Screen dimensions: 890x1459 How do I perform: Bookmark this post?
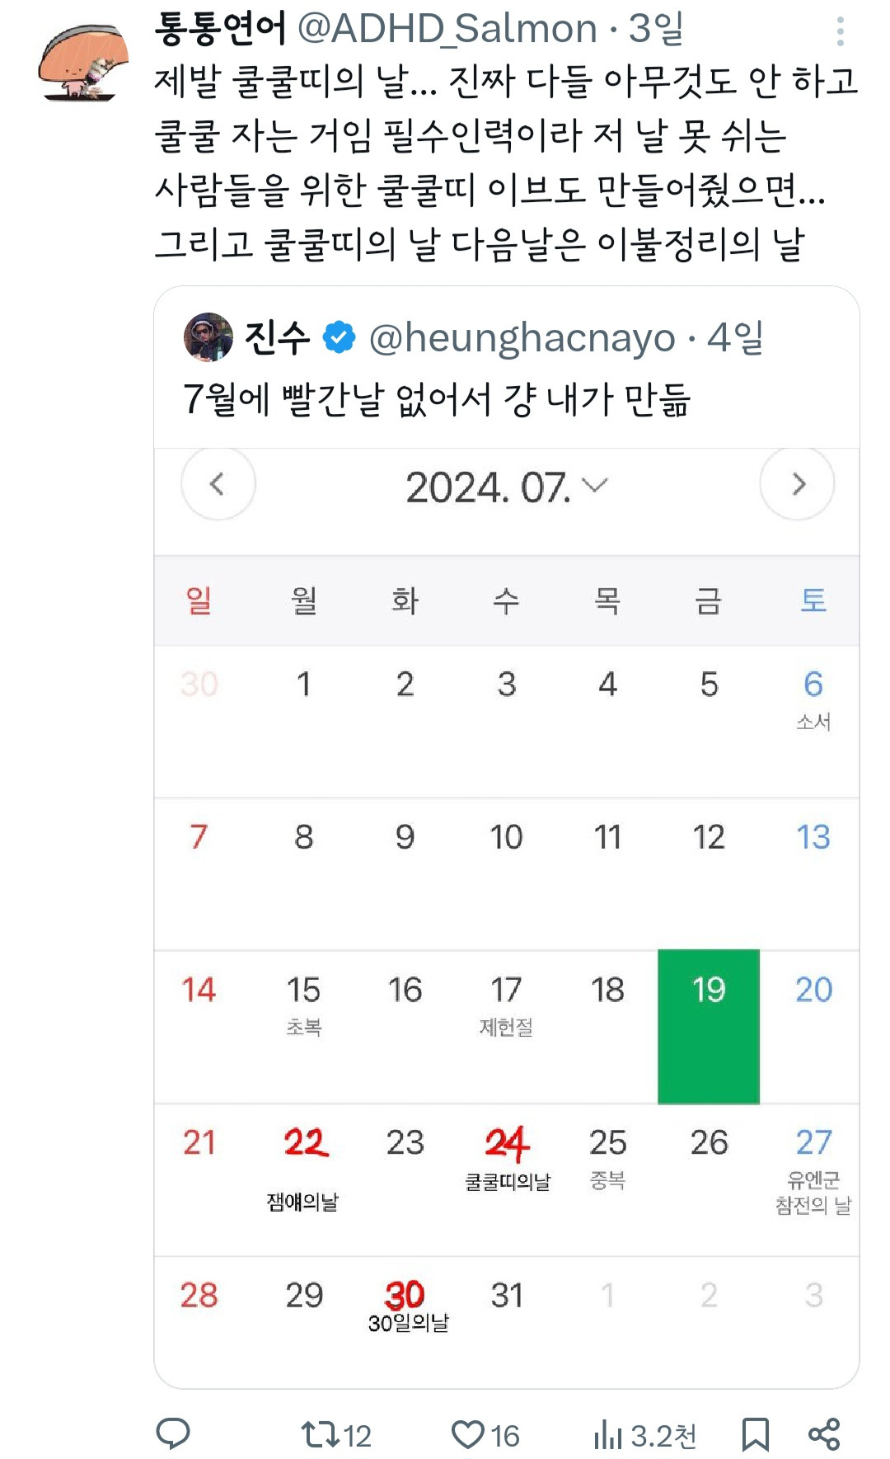pos(755,1435)
